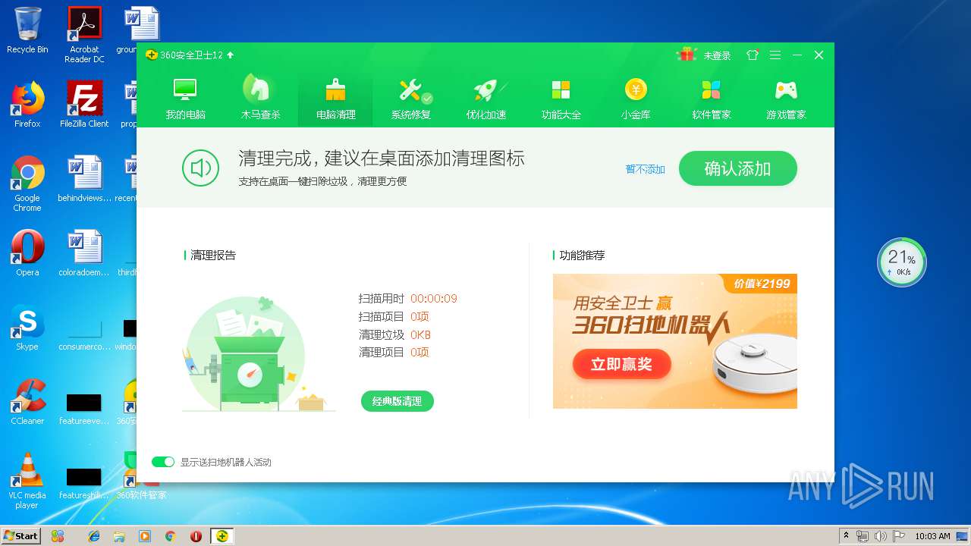The height and width of the screenshot is (546, 971).
Task: Open FileZilla Client desktop icon
Action: tap(84, 104)
